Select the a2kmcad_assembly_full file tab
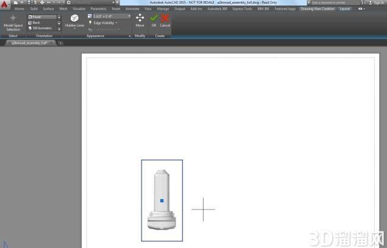 pyautogui.click(x=30, y=43)
